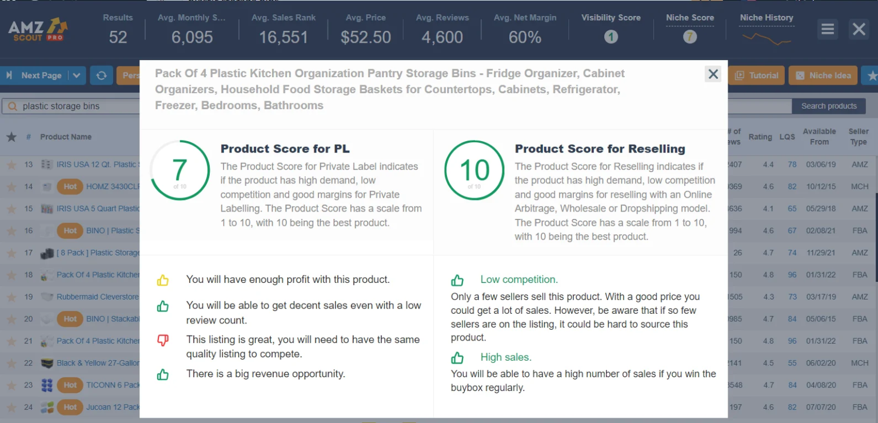Click the dice icon on Niche Idea button

[799, 75]
